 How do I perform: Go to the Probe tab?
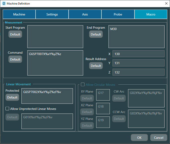(x=118, y=14)
